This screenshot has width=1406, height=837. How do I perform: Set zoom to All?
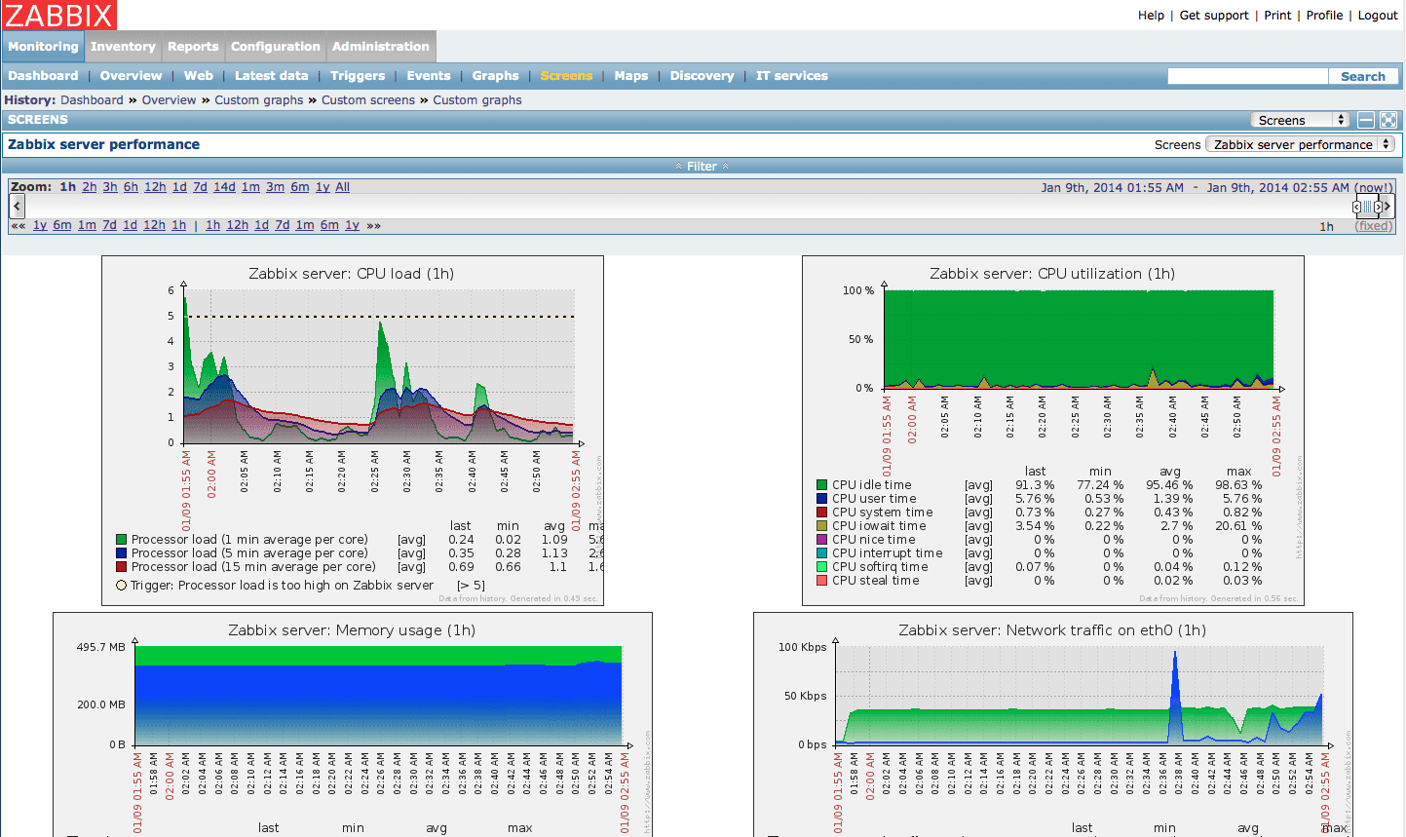pyautogui.click(x=342, y=187)
